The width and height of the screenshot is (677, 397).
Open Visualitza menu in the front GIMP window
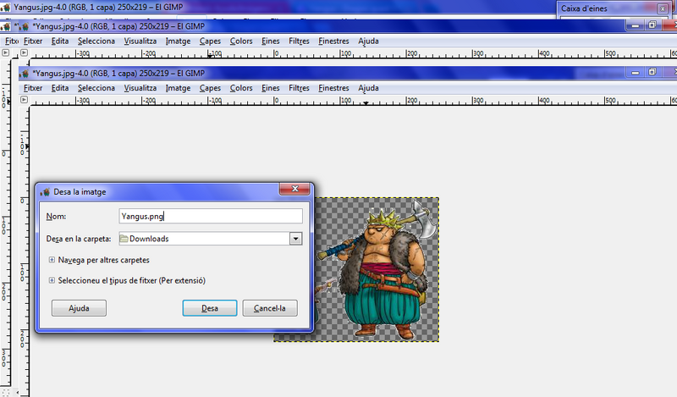(140, 88)
